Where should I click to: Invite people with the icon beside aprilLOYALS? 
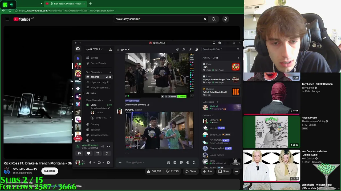point(111,49)
